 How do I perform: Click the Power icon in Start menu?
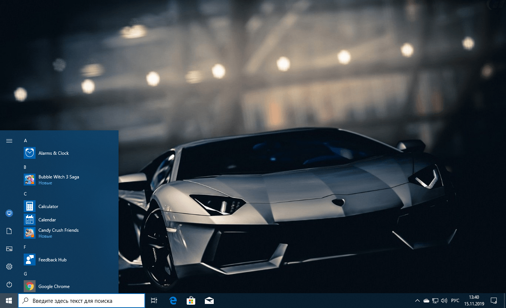point(9,284)
